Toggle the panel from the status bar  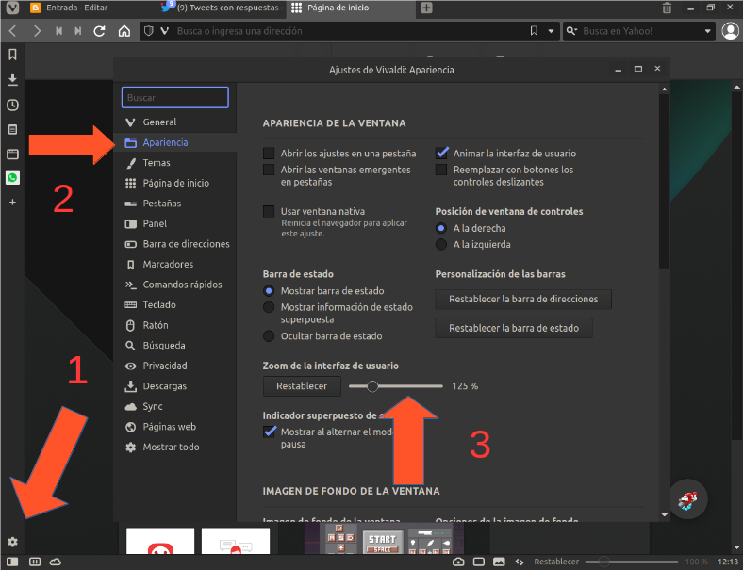pyautogui.click(x=12, y=562)
